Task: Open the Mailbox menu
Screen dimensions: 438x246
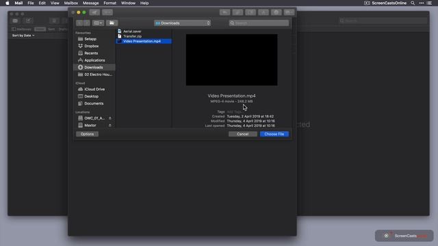Action: pyautogui.click(x=71, y=3)
